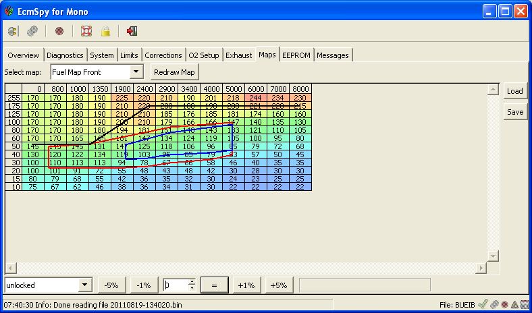Click the warning triangle status bar icon

click(514, 306)
